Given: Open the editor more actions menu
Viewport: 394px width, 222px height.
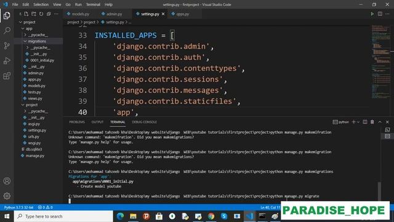Looking at the screenshot, I should pyautogui.click(x=387, y=14).
